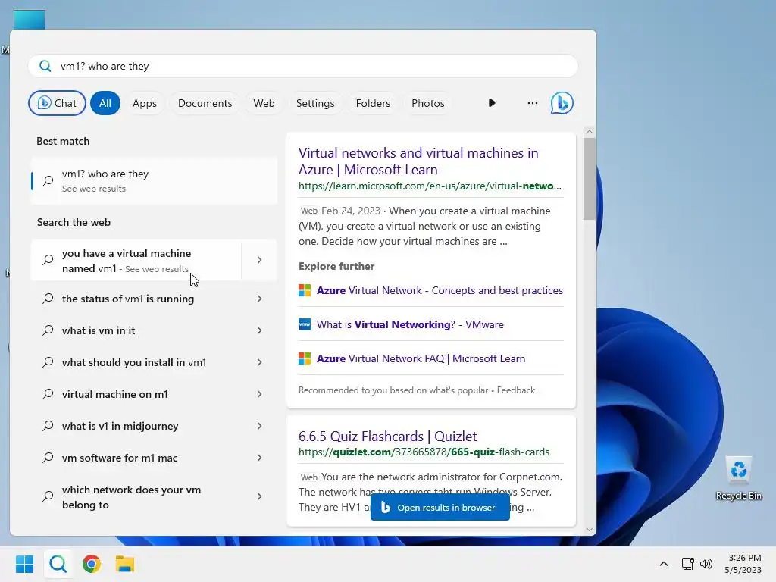The width and height of the screenshot is (776, 582).
Task: Click scrollbar down arrow in results pane
Action: (x=589, y=529)
